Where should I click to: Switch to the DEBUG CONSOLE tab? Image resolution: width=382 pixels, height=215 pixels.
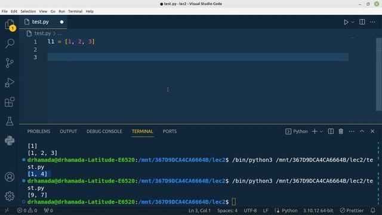point(104,131)
